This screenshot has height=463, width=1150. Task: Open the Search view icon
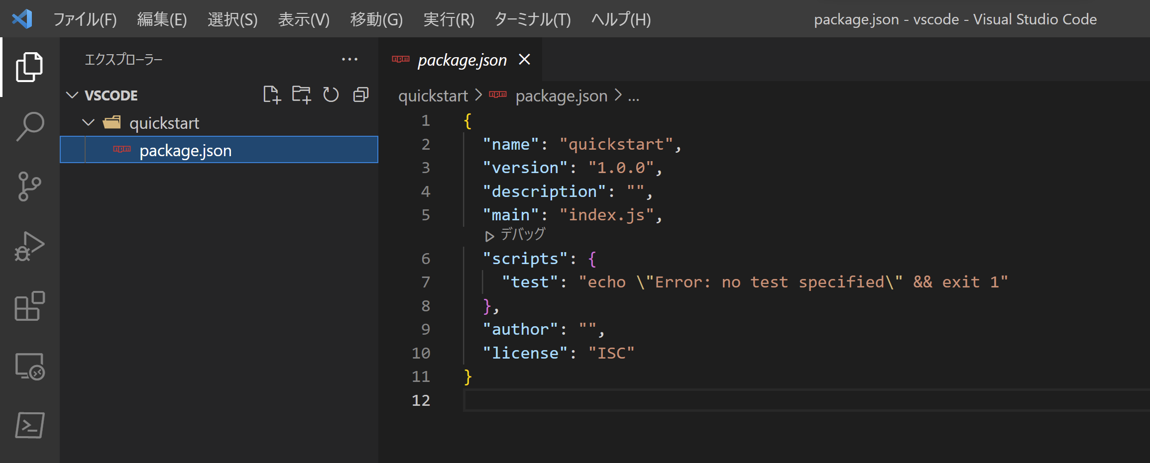[x=30, y=126]
